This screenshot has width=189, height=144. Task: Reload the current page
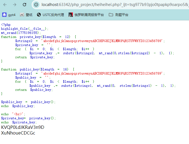24,5
